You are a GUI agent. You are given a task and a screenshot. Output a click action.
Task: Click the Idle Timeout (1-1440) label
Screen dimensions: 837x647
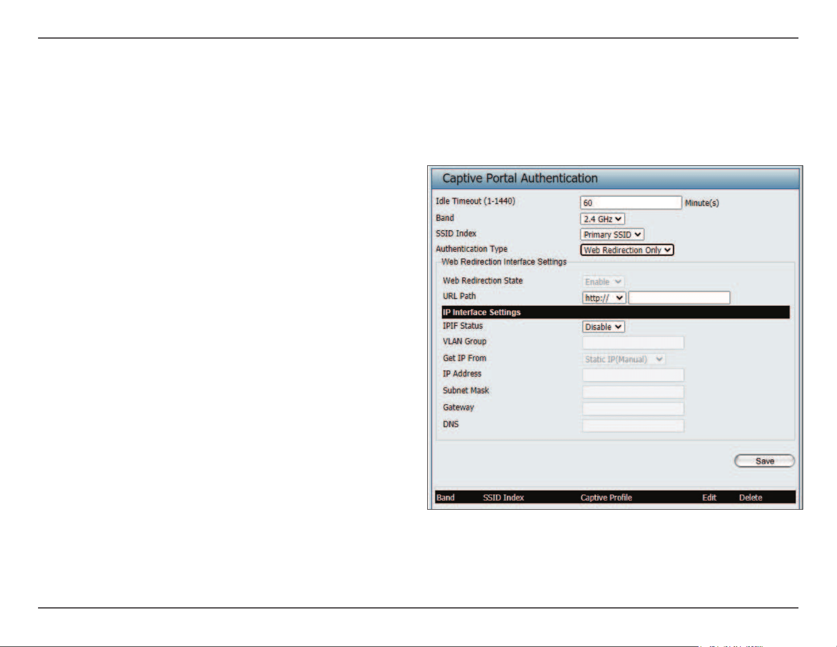(475, 201)
